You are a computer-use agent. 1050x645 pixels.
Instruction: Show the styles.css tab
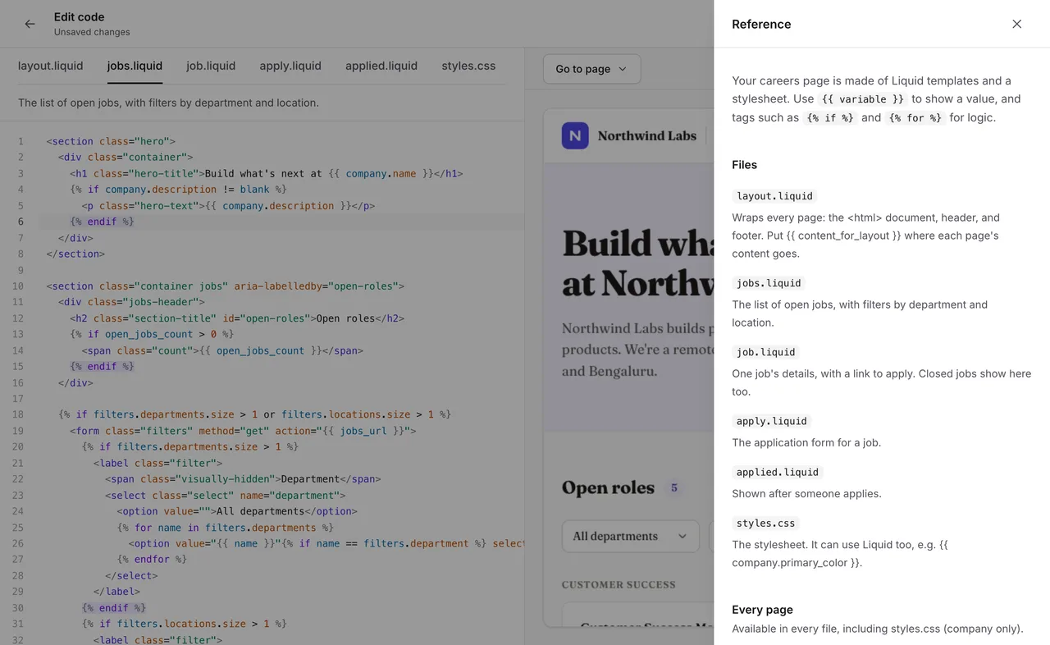click(468, 66)
